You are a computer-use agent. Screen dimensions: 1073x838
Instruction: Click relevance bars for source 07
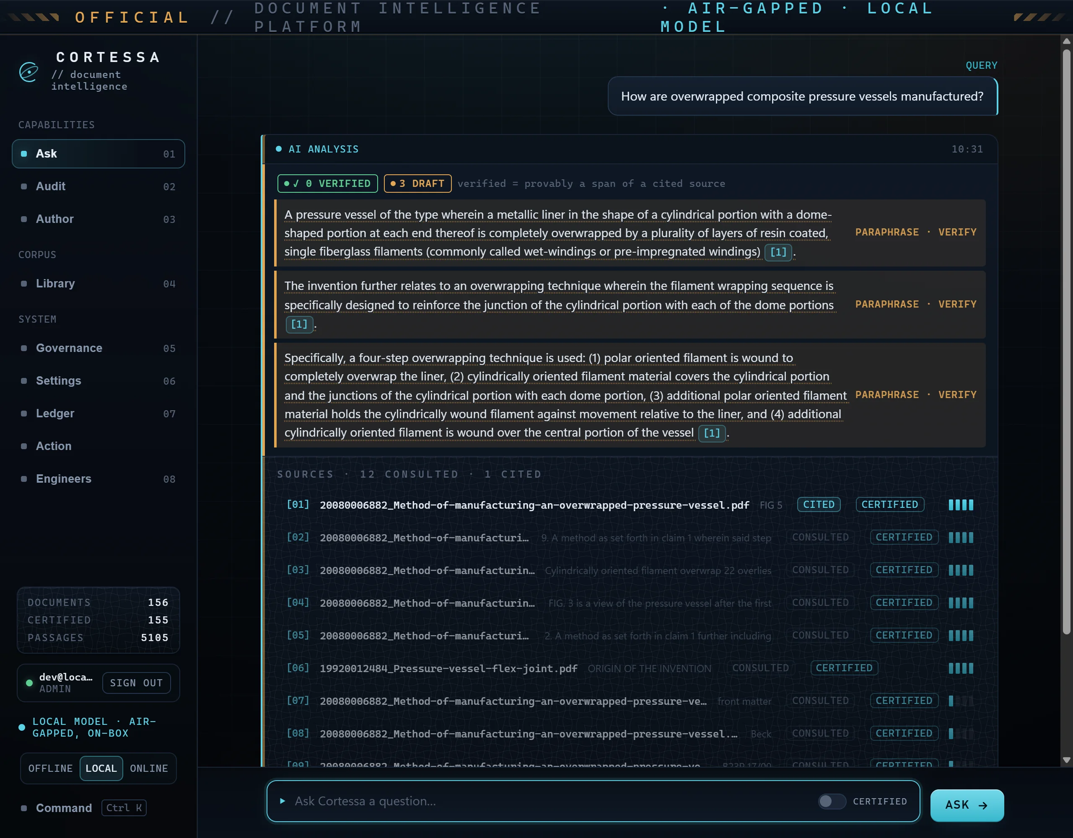[961, 701]
